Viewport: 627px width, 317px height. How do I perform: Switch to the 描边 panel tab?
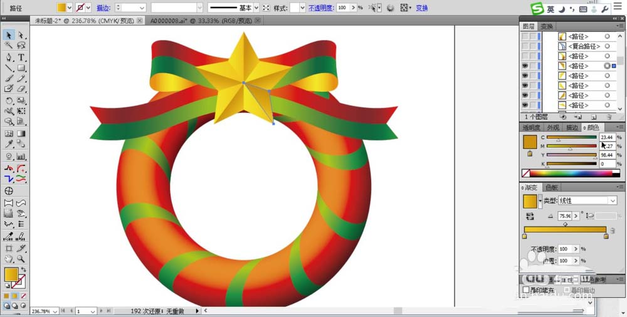(x=572, y=128)
